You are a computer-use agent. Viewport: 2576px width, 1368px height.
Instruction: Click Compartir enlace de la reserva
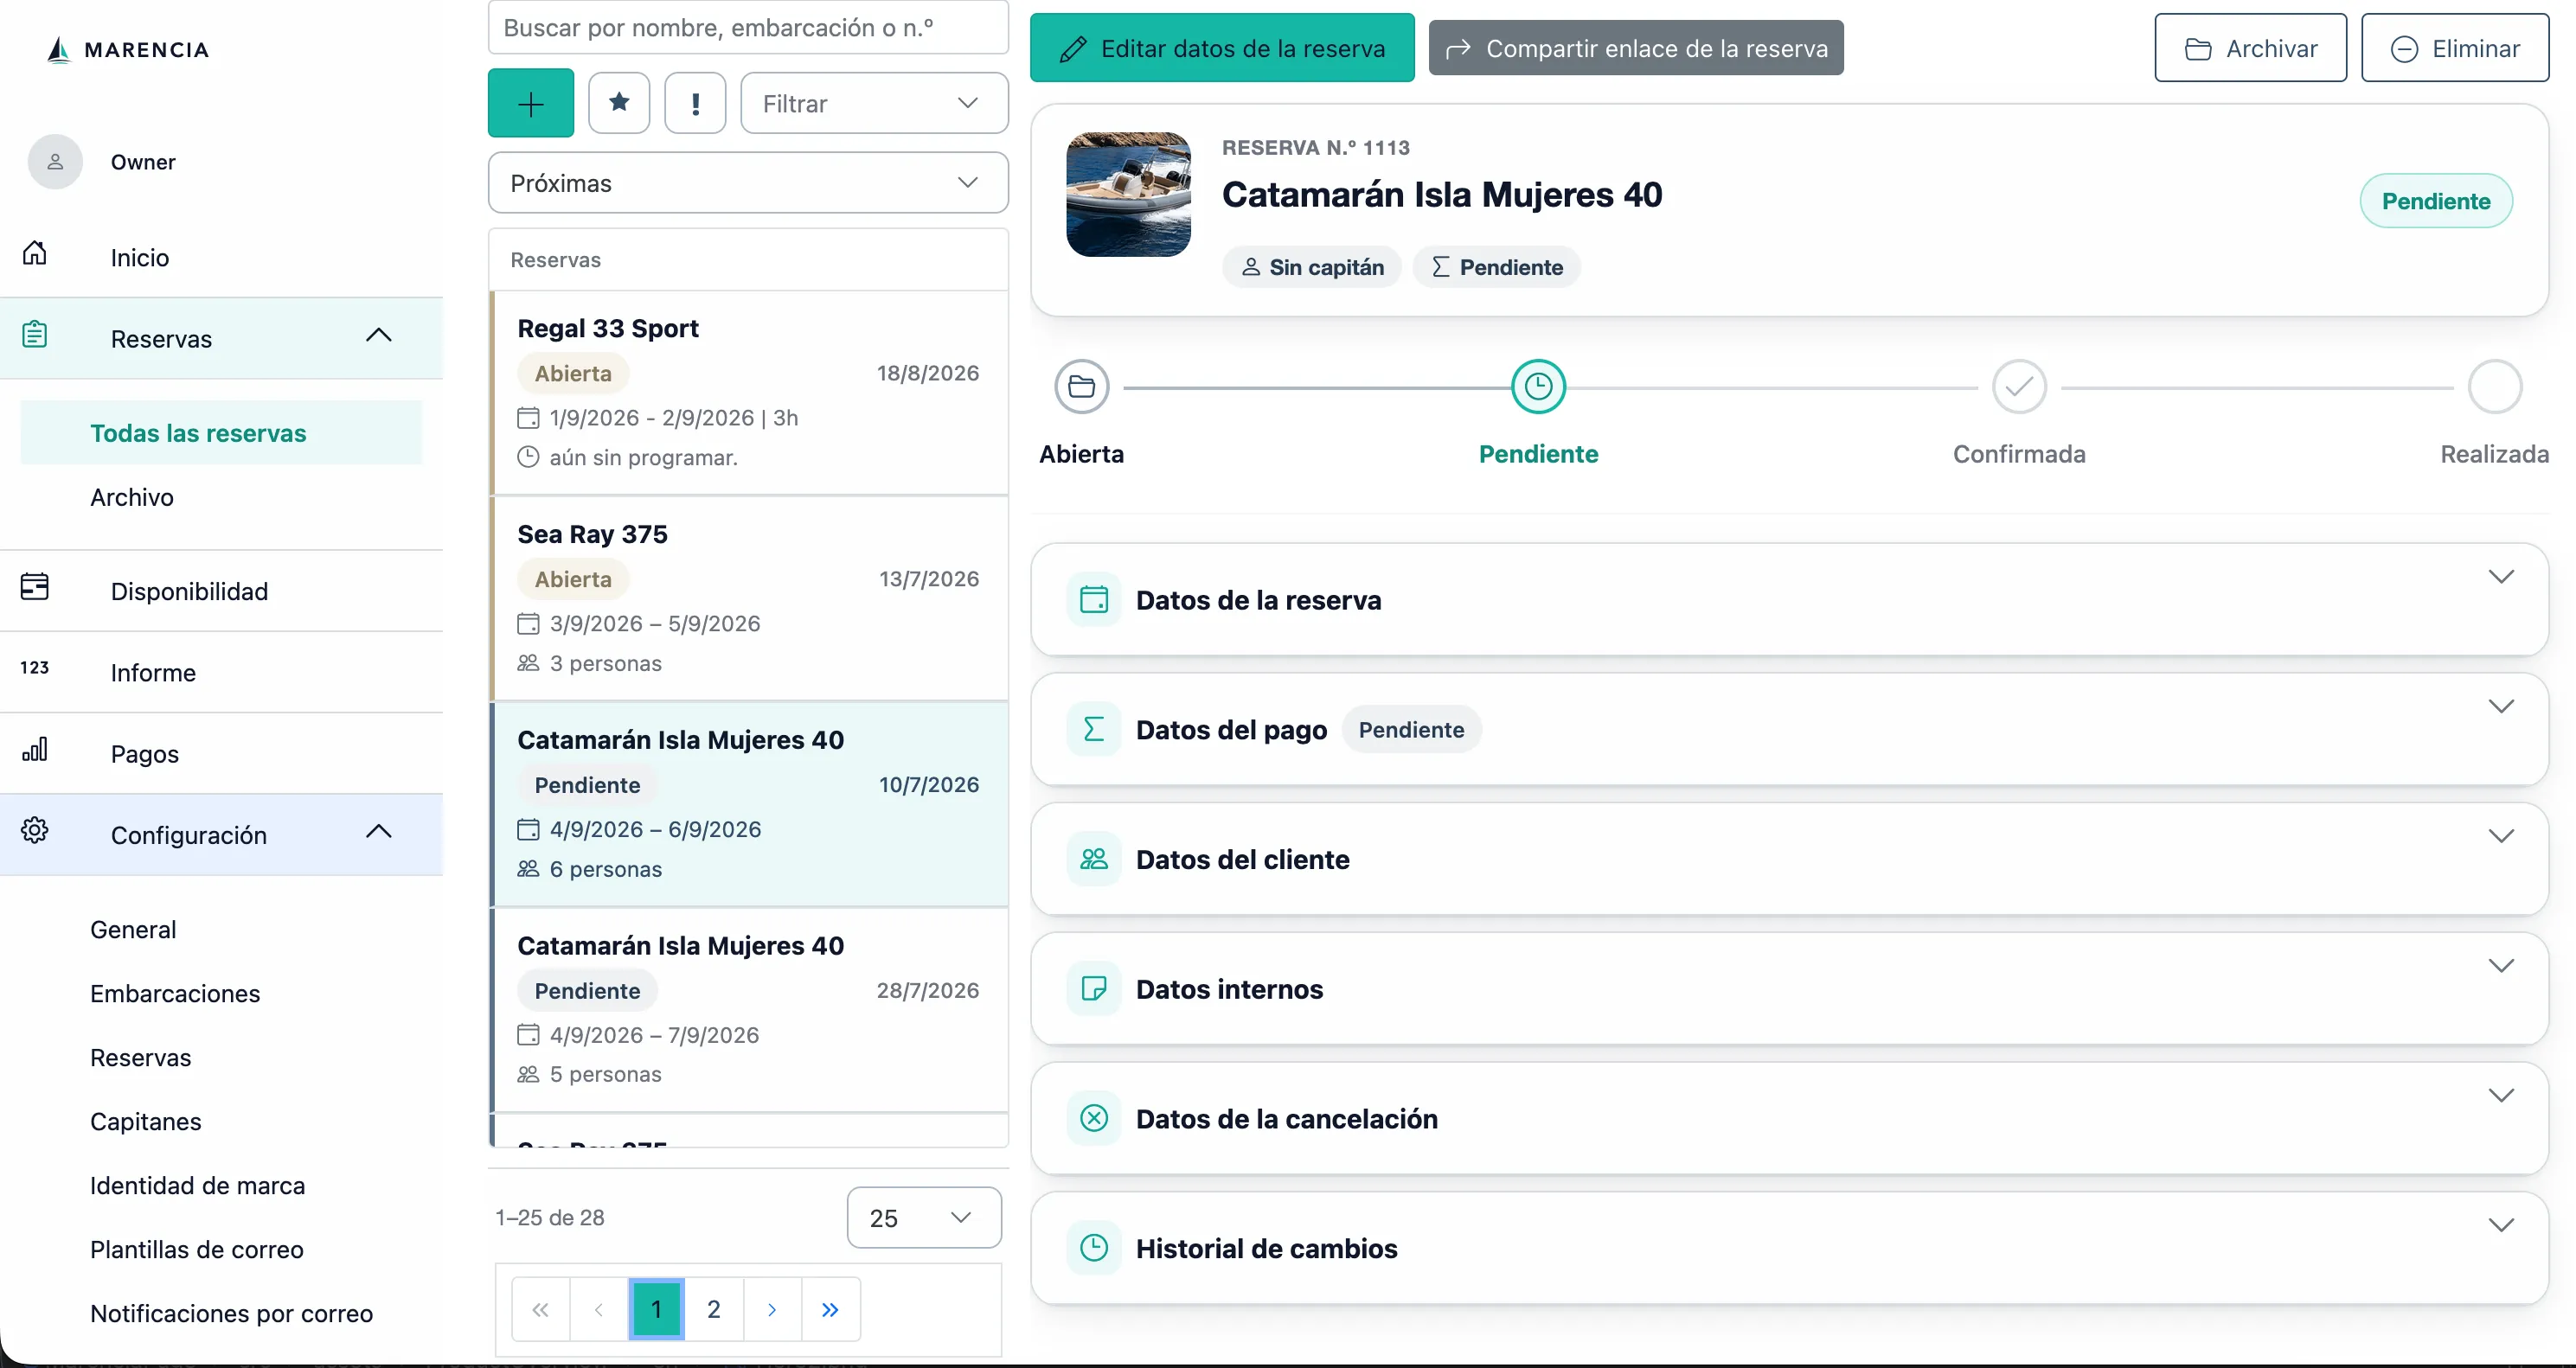[x=1636, y=48]
